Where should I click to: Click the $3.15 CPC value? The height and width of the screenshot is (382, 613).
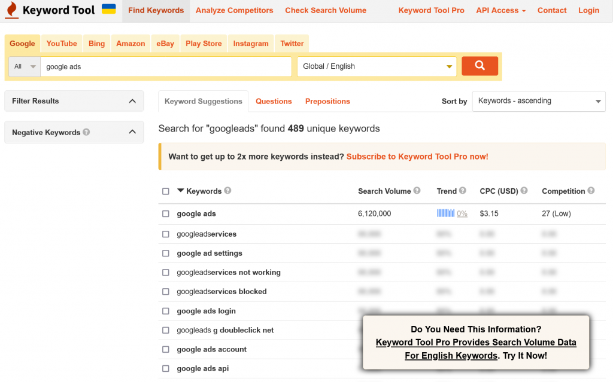point(489,213)
